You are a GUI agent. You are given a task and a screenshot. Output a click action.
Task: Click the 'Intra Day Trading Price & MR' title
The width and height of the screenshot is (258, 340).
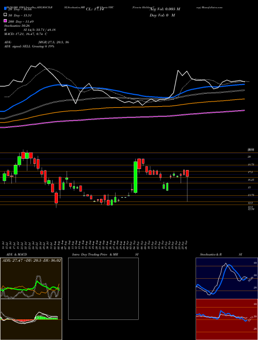point(95,254)
